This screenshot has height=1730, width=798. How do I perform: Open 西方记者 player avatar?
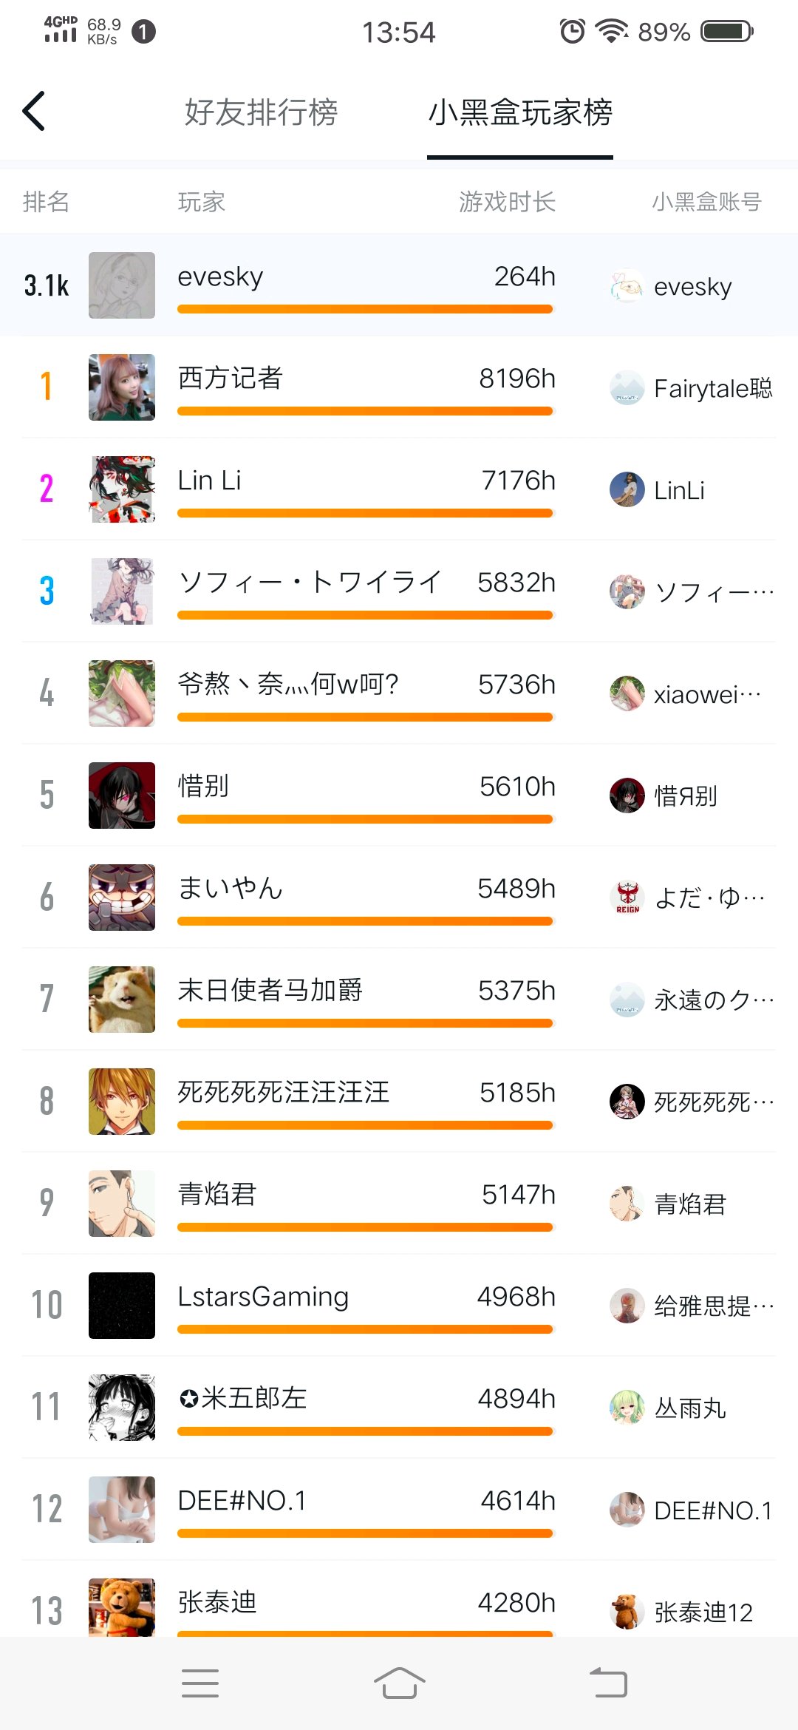pos(122,387)
